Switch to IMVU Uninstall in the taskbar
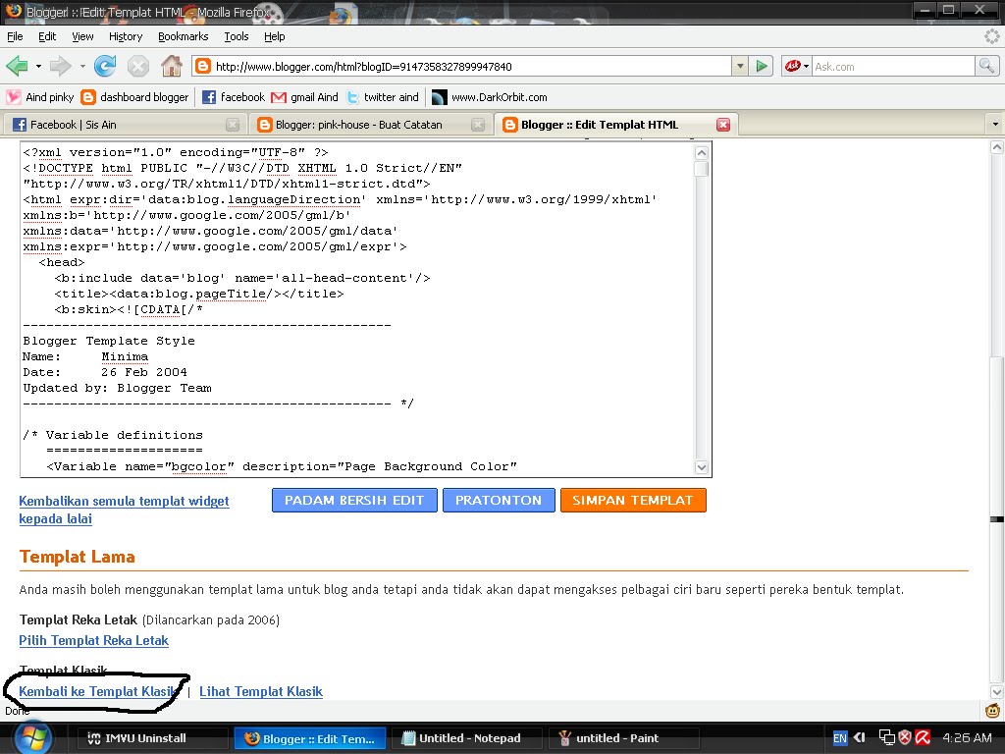 point(151,738)
